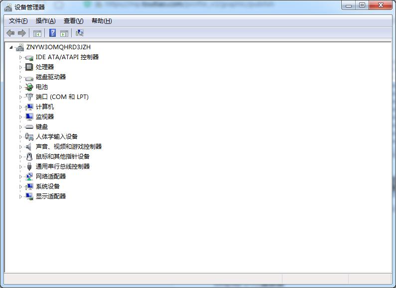Expand the 显示适配器 node

[x=20, y=196]
